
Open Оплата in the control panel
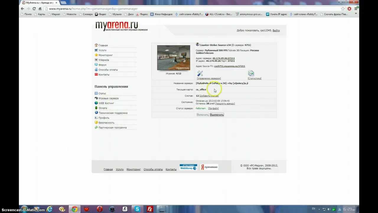[x=103, y=108]
